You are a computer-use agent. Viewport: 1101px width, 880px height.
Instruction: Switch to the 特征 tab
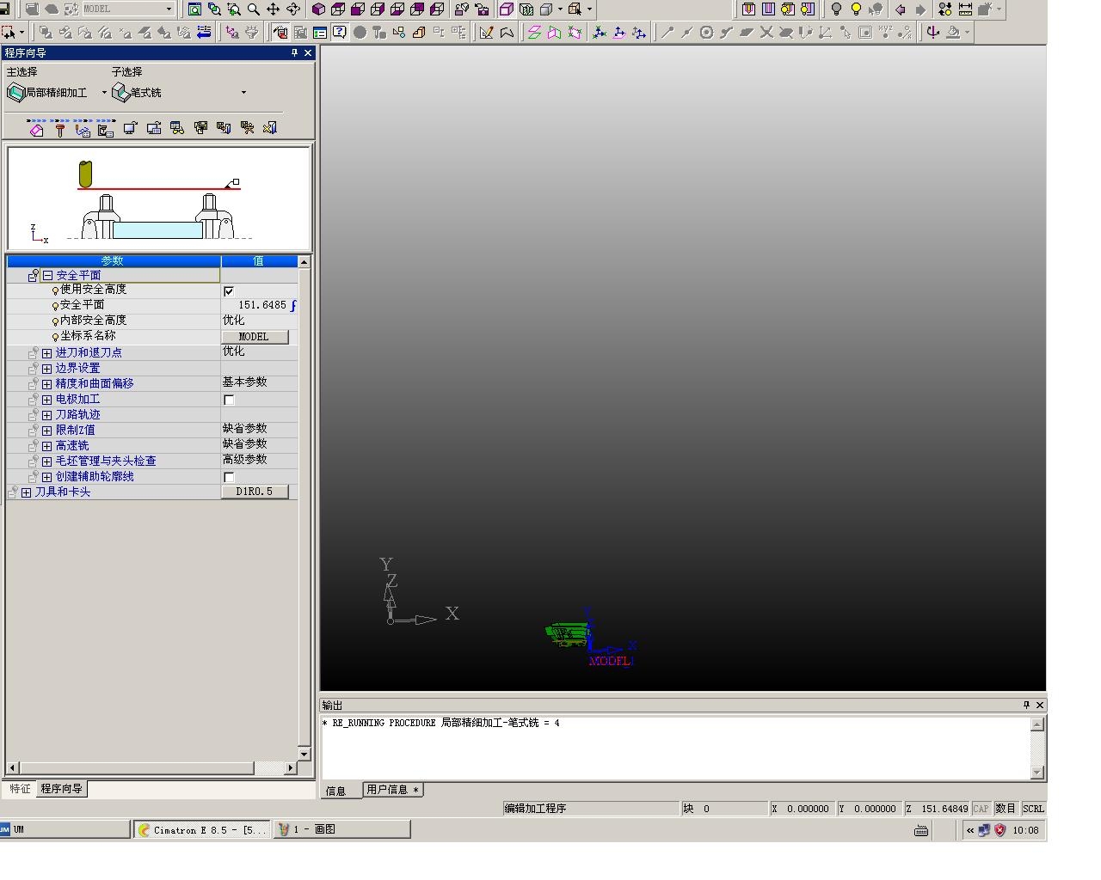(20, 789)
